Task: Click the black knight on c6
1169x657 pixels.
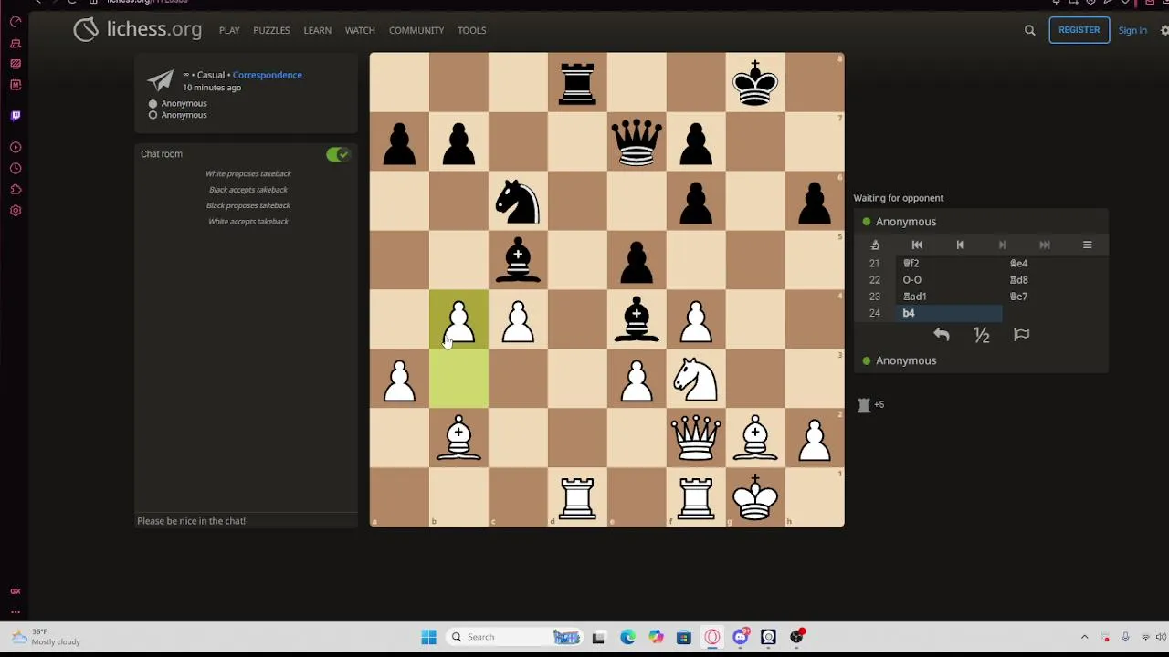Action: (518, 201)
